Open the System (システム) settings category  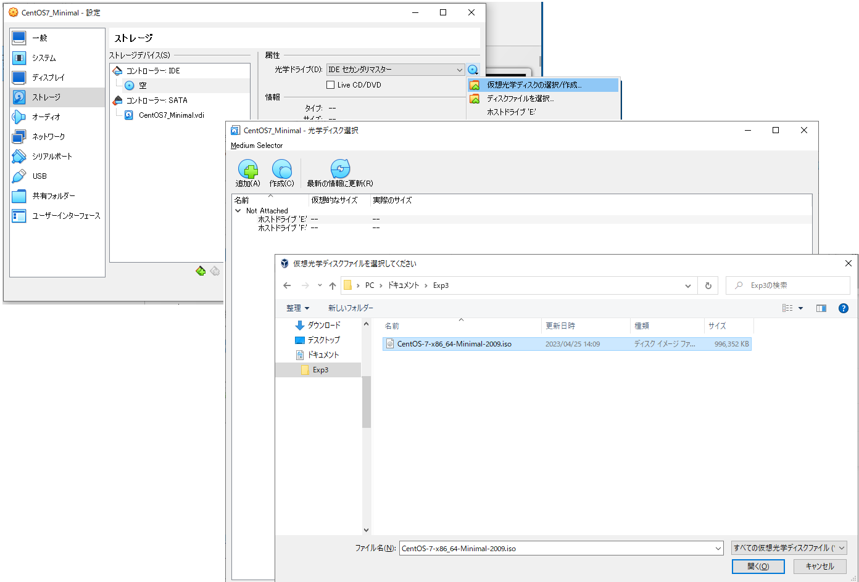(44, 58)
